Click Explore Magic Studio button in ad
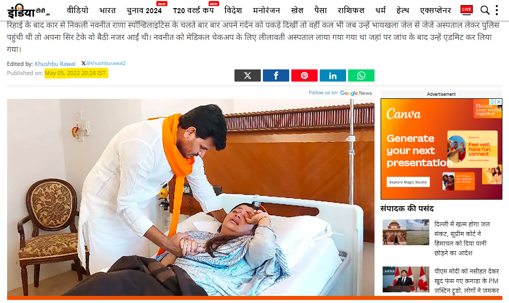This screenshot has height=303, width=509. click(408, 182)
